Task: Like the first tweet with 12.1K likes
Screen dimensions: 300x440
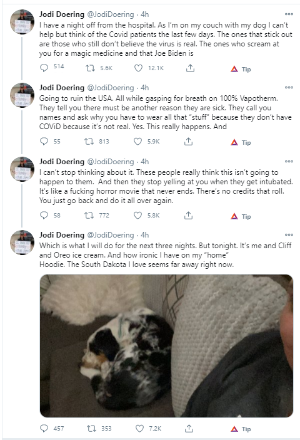Action: coord(138,68)
